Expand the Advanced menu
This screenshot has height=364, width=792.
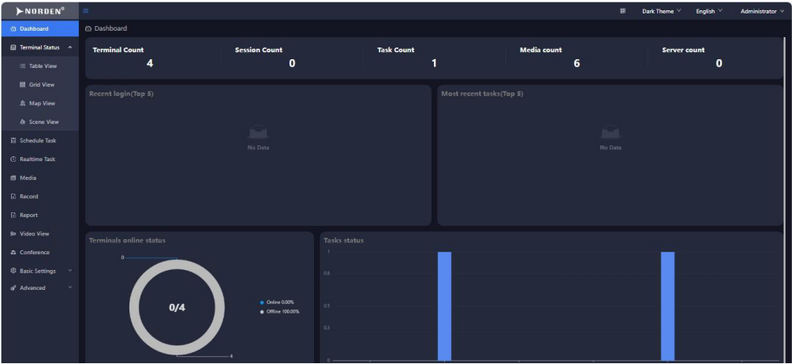tap(39, 288)
